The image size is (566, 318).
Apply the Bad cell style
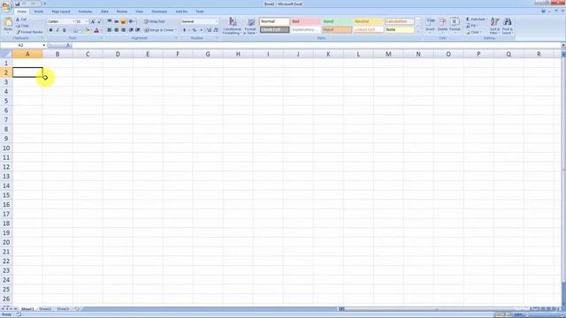[x=305, y=21]
